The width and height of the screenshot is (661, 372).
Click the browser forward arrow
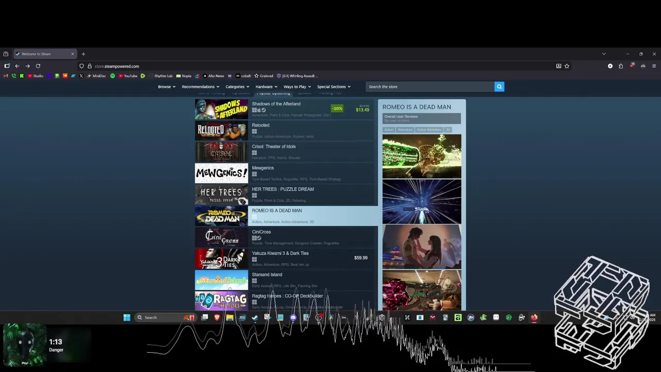tap(27, 66)
